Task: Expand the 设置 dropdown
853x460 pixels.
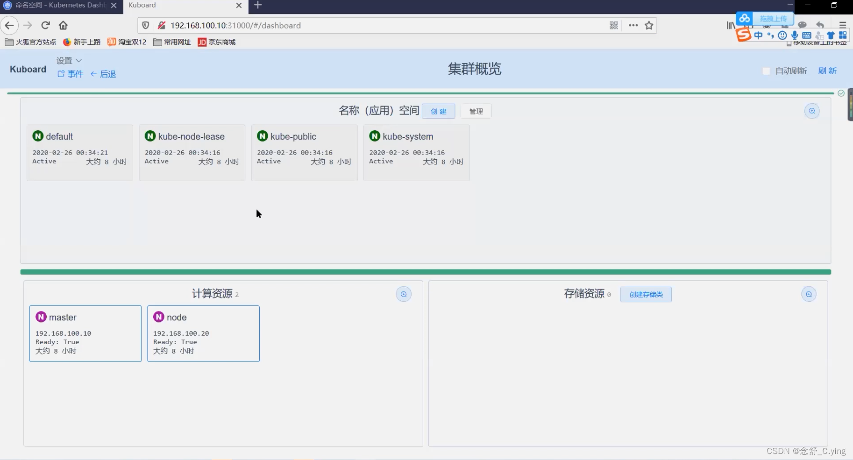Action: pos(68,60)
